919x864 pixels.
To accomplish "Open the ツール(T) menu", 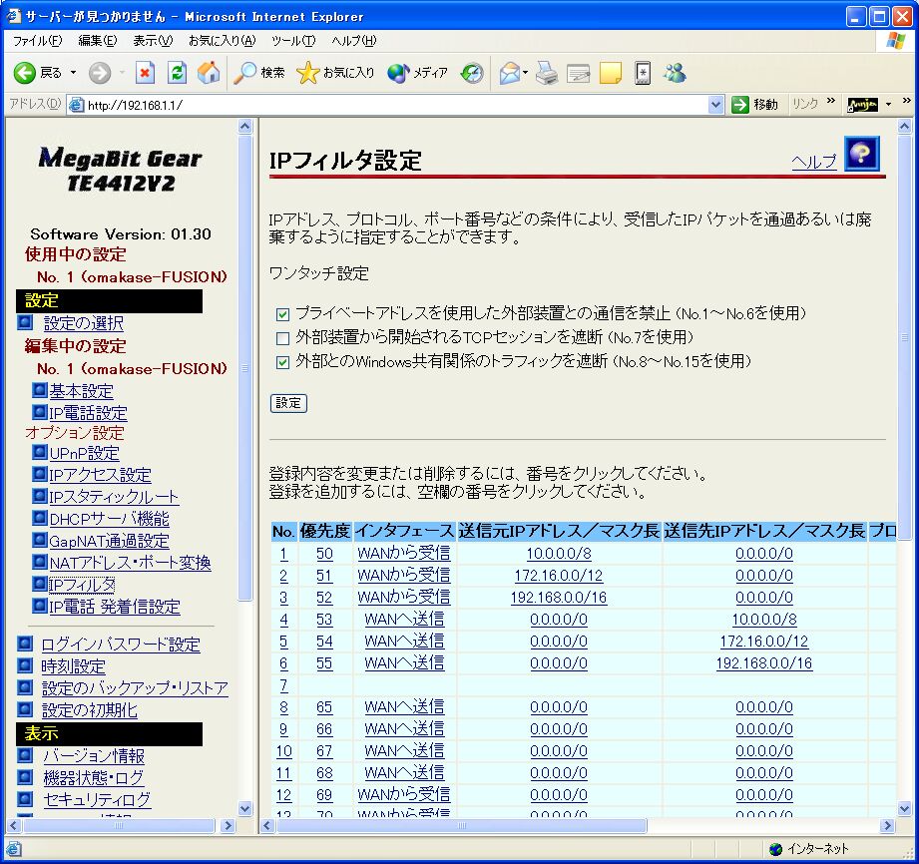I will tap(292, 41).
